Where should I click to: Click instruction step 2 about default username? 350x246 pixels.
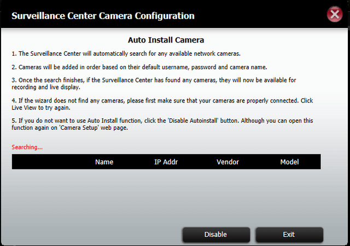pyautogui.click(x=139, y=67)
